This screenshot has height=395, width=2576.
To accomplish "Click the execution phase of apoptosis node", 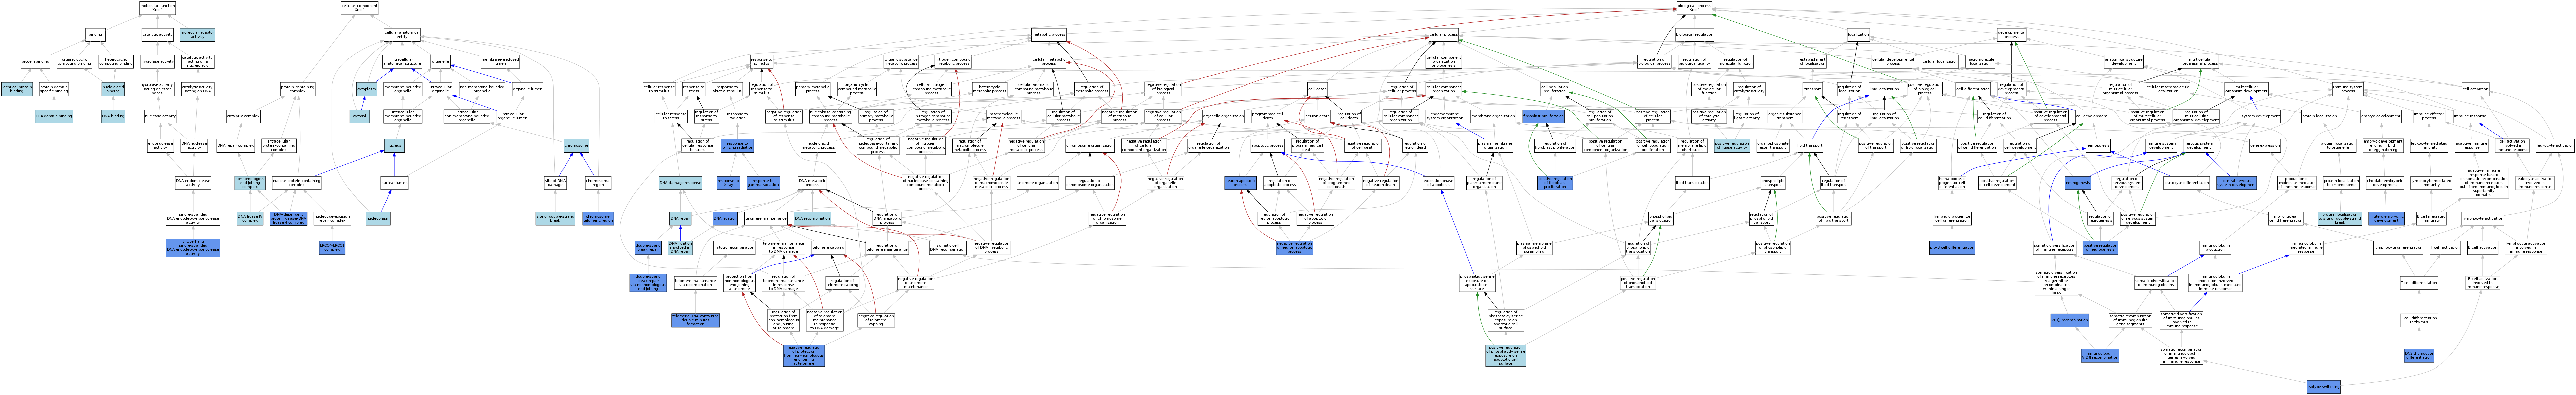I will pos(1438,183).
